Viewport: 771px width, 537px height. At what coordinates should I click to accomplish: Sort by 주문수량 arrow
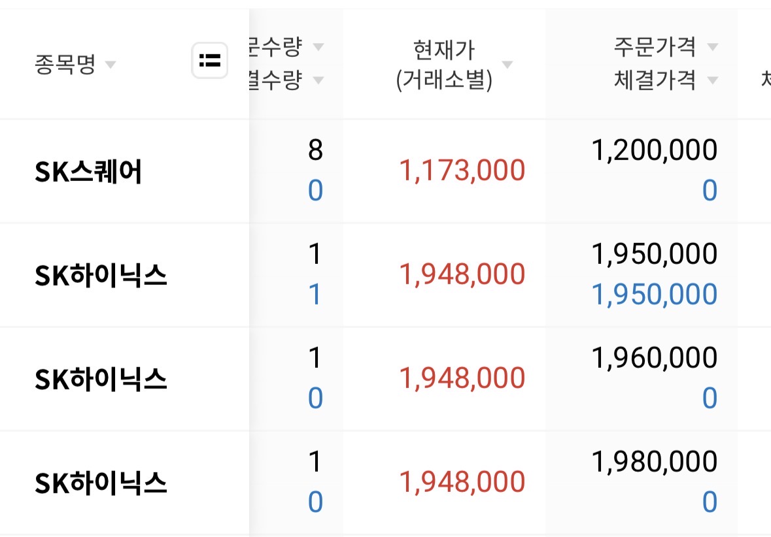pos(318,47)
